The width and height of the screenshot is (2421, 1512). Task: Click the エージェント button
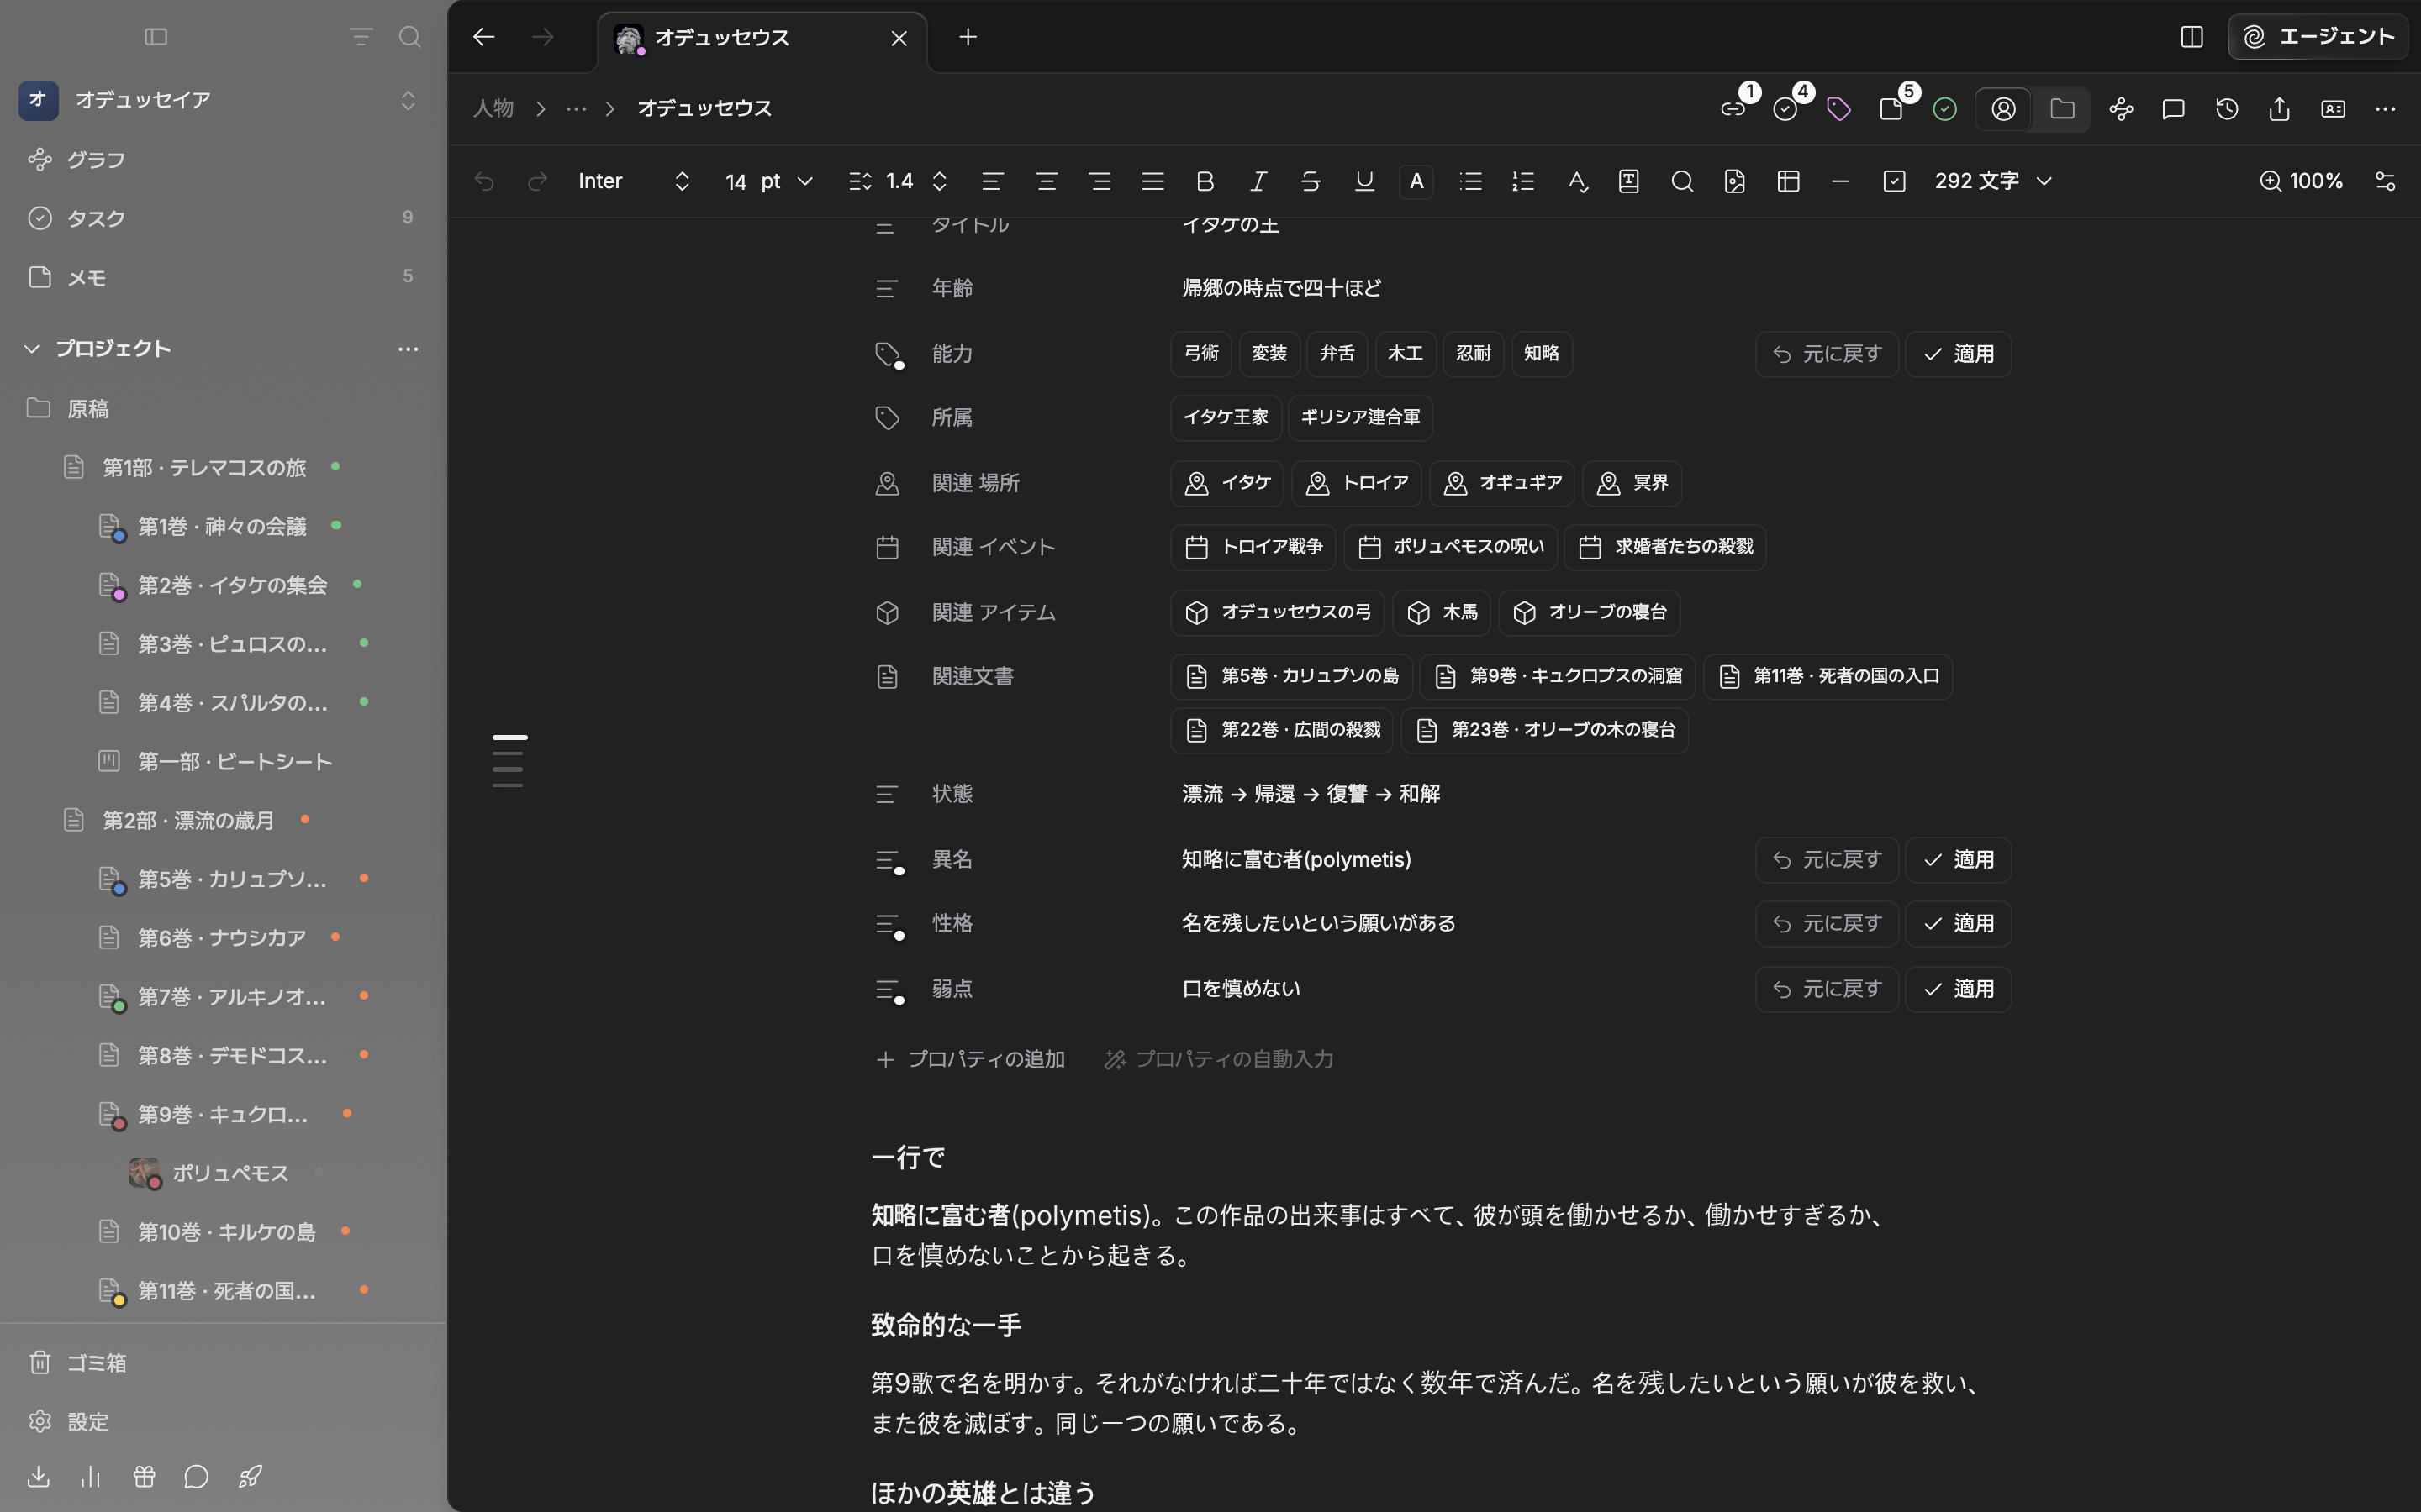click(x=2318, y=37)
